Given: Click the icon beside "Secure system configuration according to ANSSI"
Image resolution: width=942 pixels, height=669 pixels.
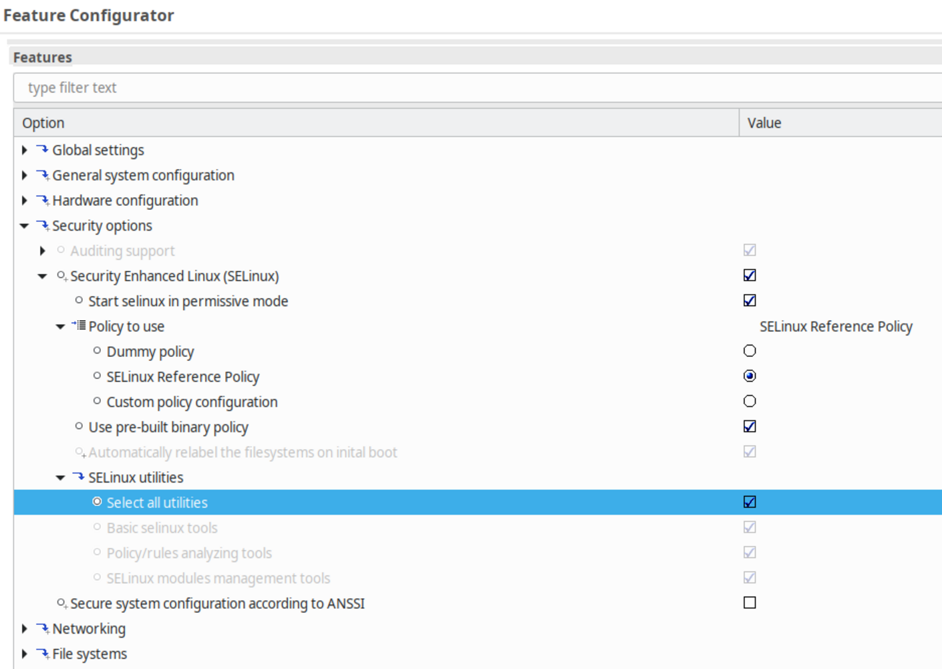Looking at the screenshot, I should tap(61, 603).
